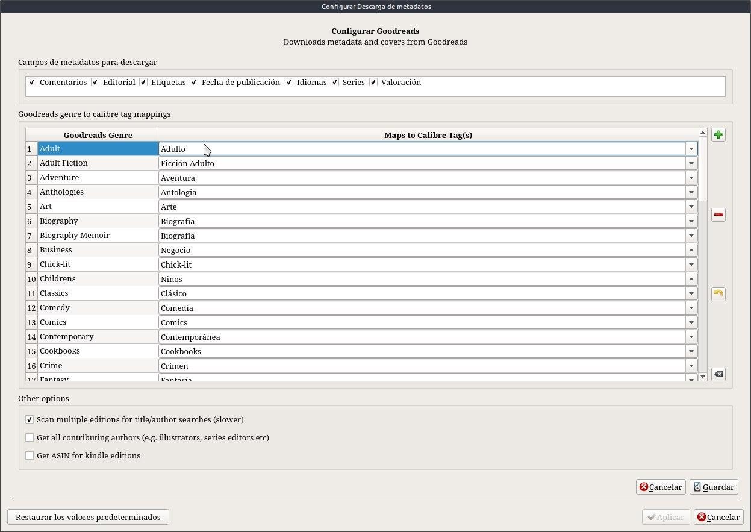Screen dimensions: 751x532
Task: Click the Comedia tag field
Action: (422, 308)
